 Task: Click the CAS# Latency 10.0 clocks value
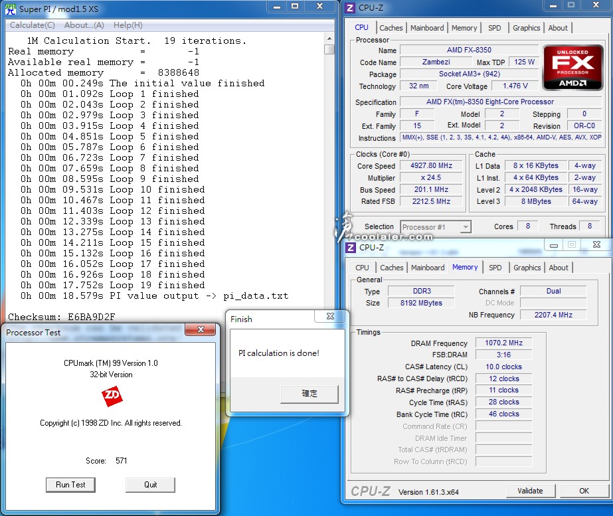pyautogui.click(x=503, y=367)
